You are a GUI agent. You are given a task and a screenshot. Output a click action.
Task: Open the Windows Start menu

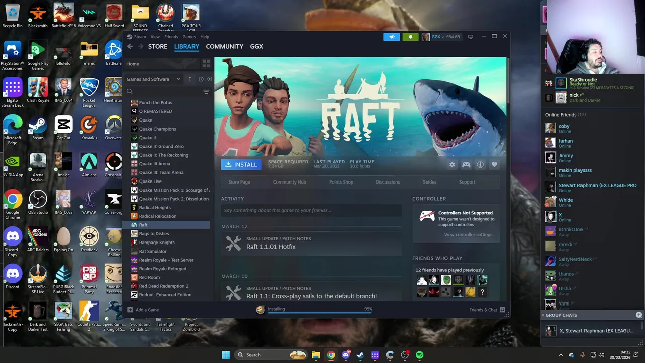[226, 355]
